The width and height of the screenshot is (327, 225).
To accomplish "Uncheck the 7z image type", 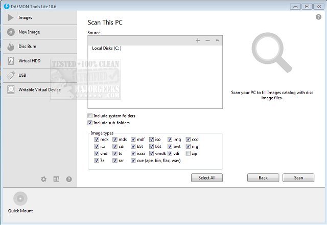I will (x=97, y=161).
